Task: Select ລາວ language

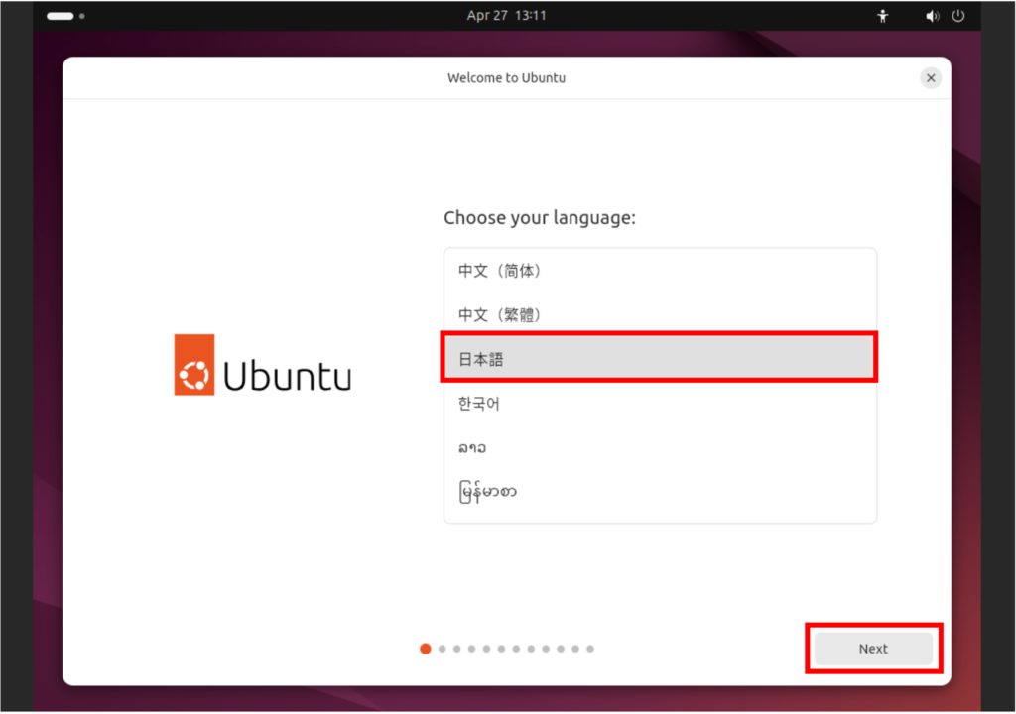Action: click(x=660, y=447)
